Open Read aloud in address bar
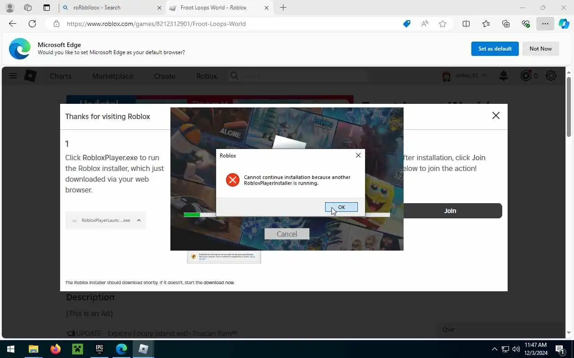The height and width of the screenshot is (358, 574). tap(425, 24)
